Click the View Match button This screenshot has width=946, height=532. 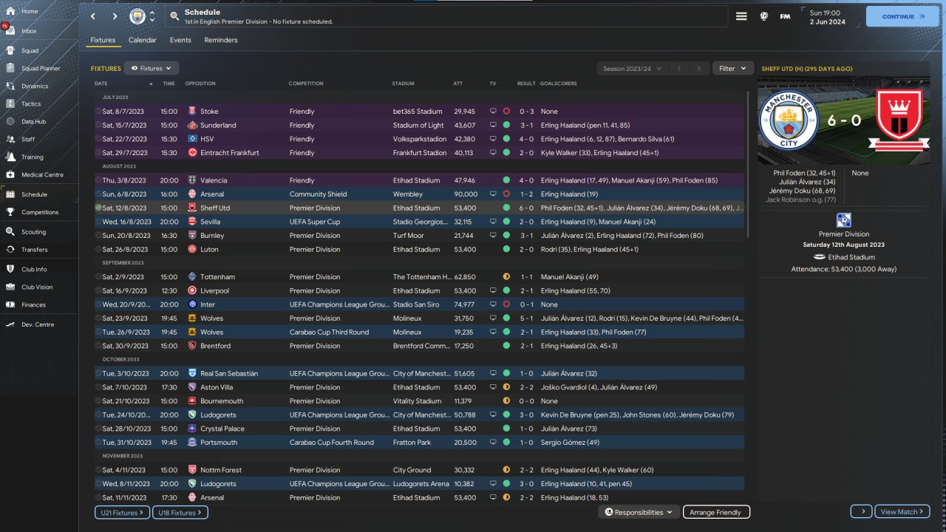tap(902, 512)
